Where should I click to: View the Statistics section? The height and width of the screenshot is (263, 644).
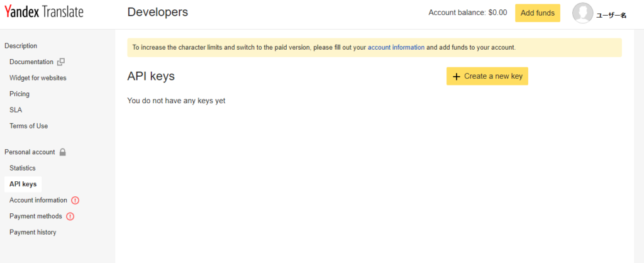pyautogui.click(x=23, y=168)
